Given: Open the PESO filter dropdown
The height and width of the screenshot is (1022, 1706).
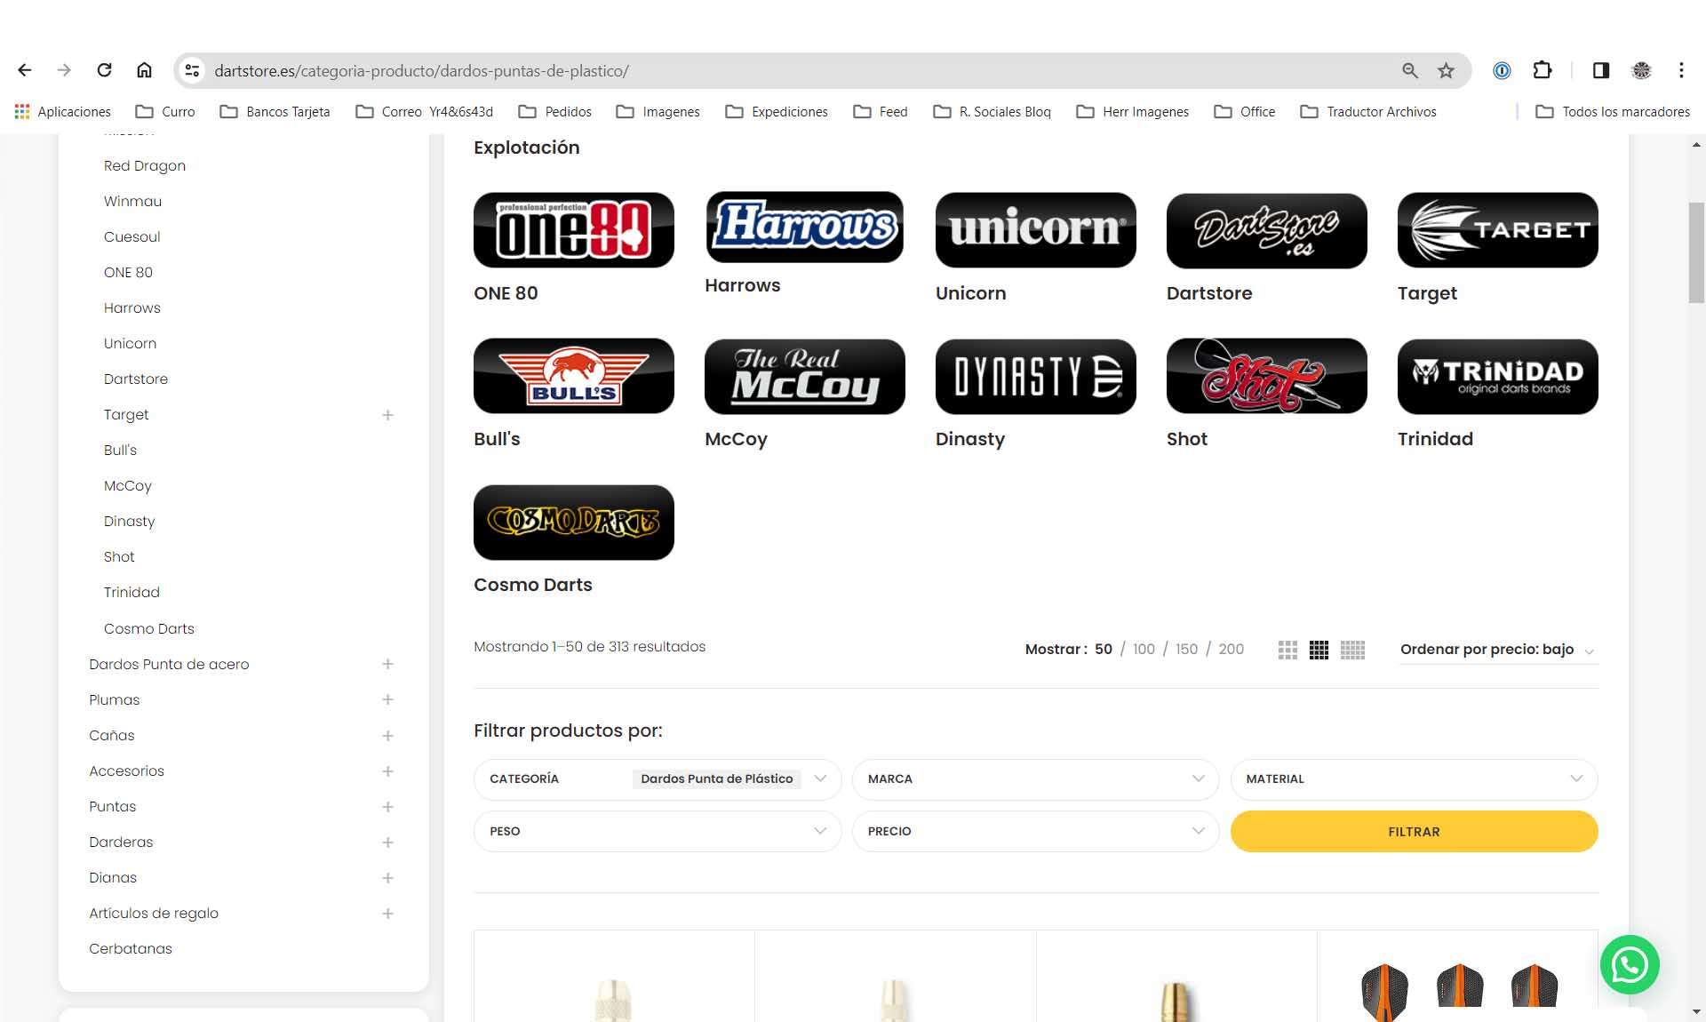Looking at the screenshot, I should [658, 832].
